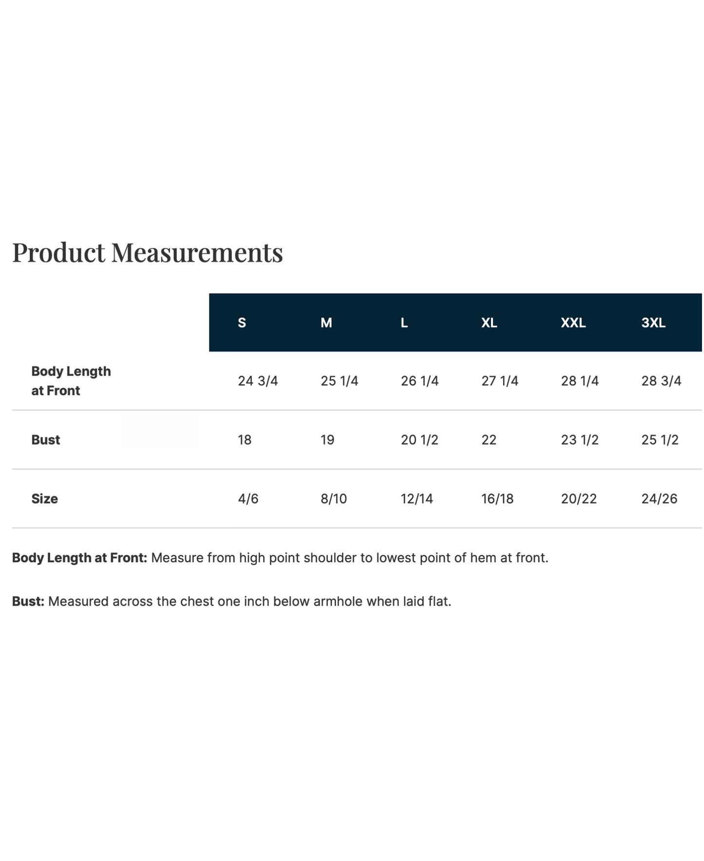The height and width of the screenshot is (861, 704).
Task: Click the Body Length at Front definition text
Action: [280, 558]
